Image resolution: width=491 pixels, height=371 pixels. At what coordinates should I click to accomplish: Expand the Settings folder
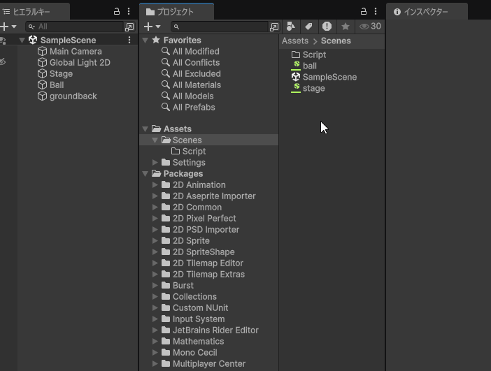coord(155,162)
